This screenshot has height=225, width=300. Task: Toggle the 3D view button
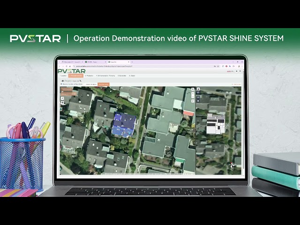click(198, 97)
